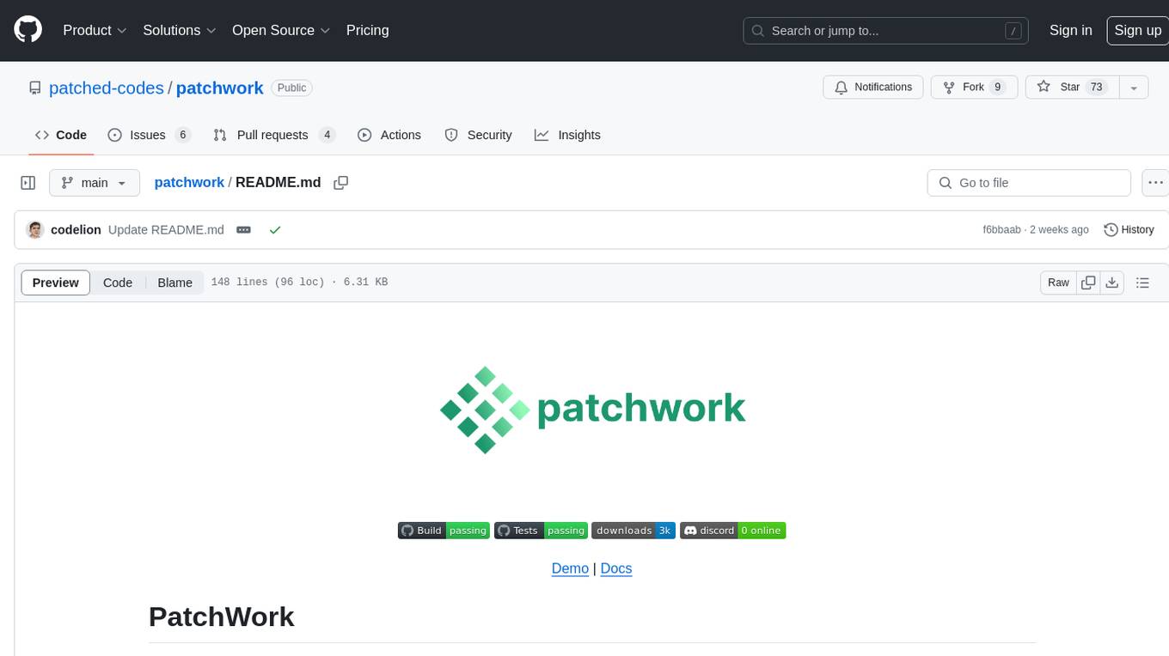This screenshot has width=1169, height=656.
Task: Switch to the Code view
Action: pyautogui.click(x=118, y=282)
